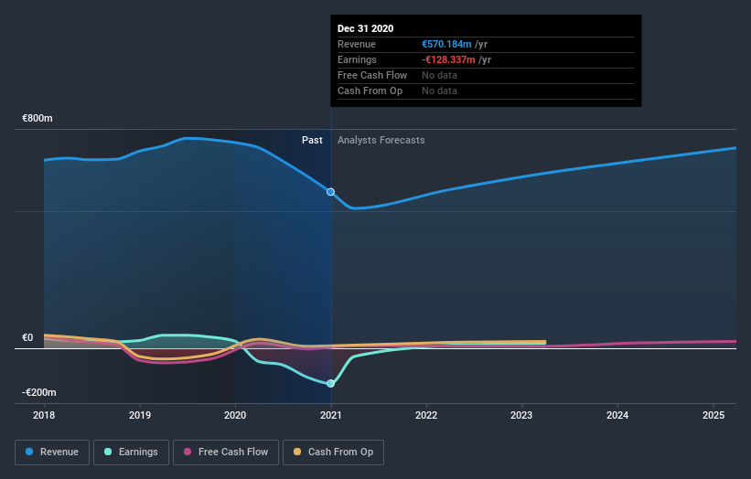Click the 2025 x-axis label
The height and width of the screenshot is (479, 751).
[x=713, y=415]
